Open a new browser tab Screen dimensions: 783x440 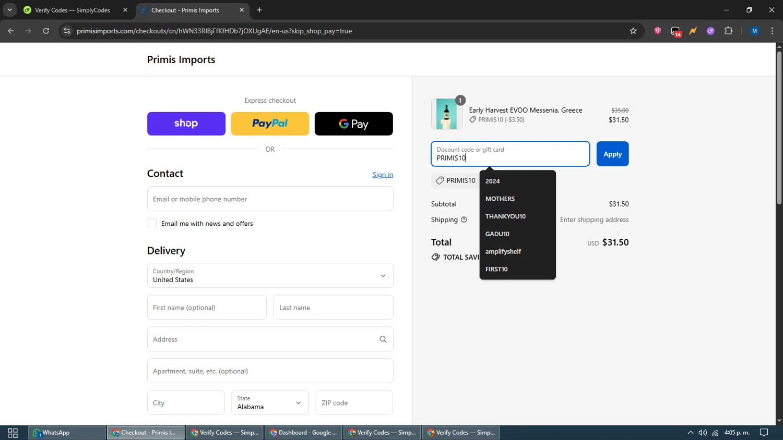coord(259,10)
